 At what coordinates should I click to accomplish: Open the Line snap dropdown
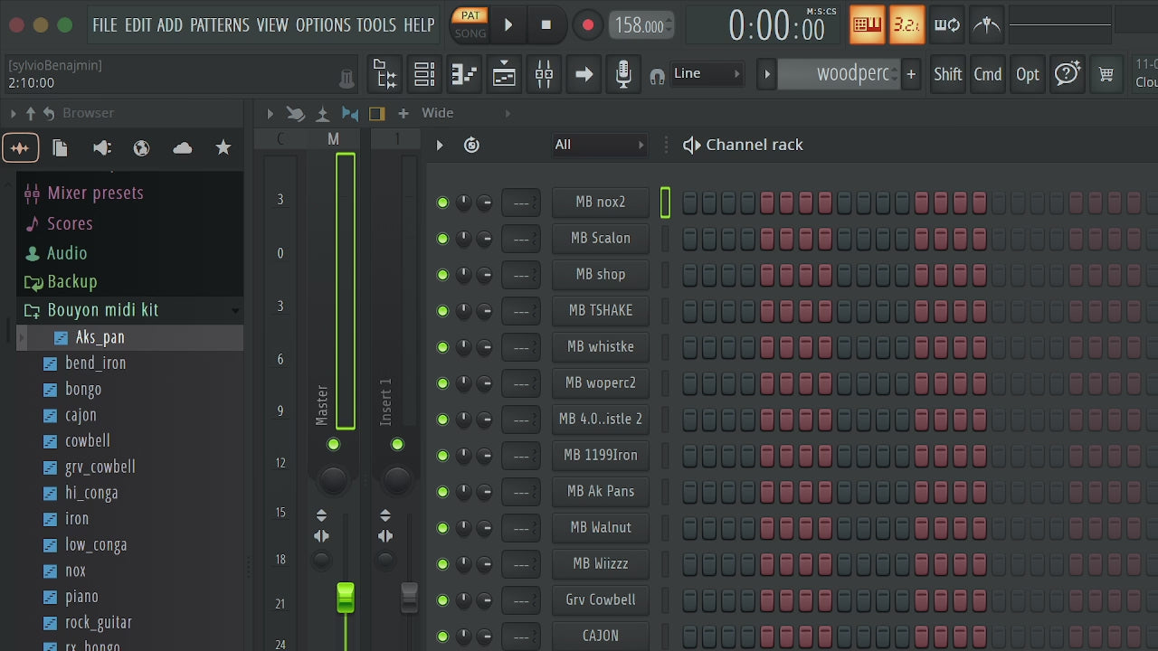[707, 74]
